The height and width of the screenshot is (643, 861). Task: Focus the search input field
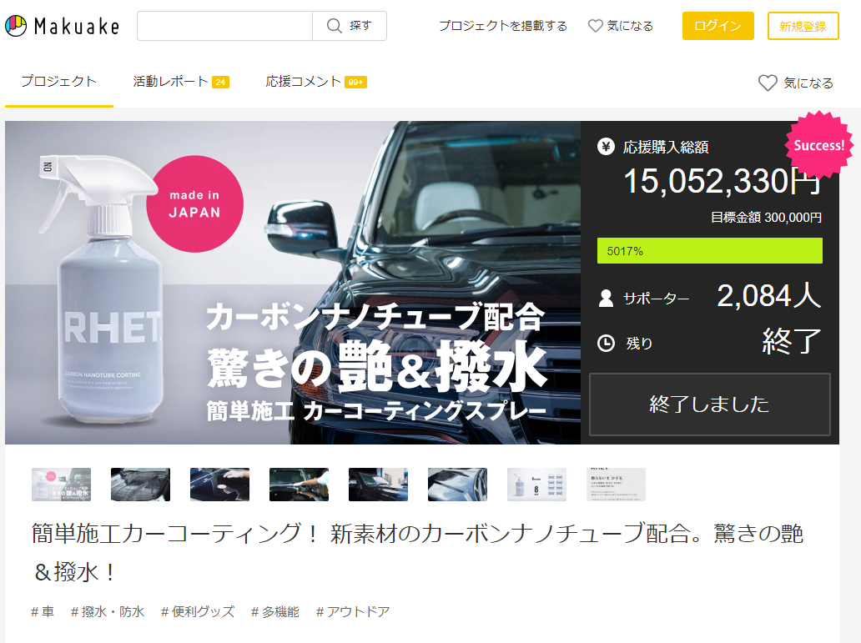(x=224, y=26)
